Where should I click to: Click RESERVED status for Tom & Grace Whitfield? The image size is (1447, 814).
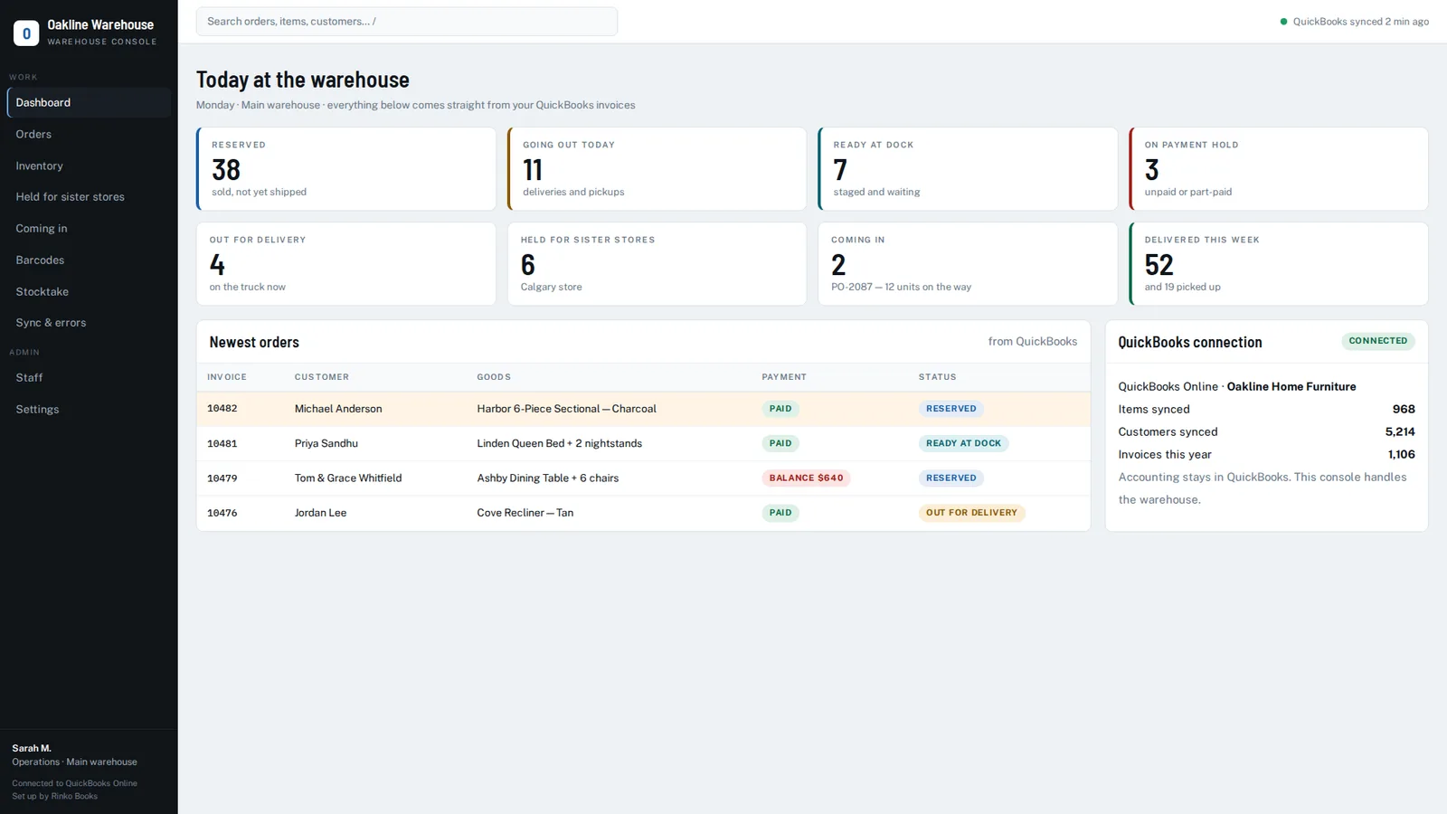(951, 478)
